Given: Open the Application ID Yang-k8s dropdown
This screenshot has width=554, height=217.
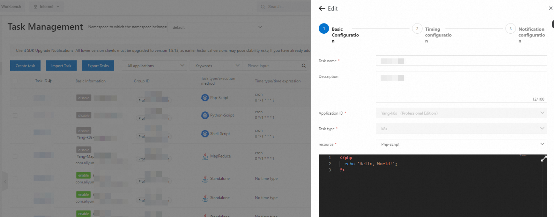Looking at the screenshot, I should click(461, 113).
